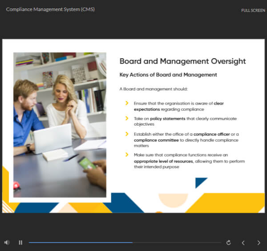Go to the previous slide arrow
The height and width of the screenshot is (251, 267).
point(243,243)
